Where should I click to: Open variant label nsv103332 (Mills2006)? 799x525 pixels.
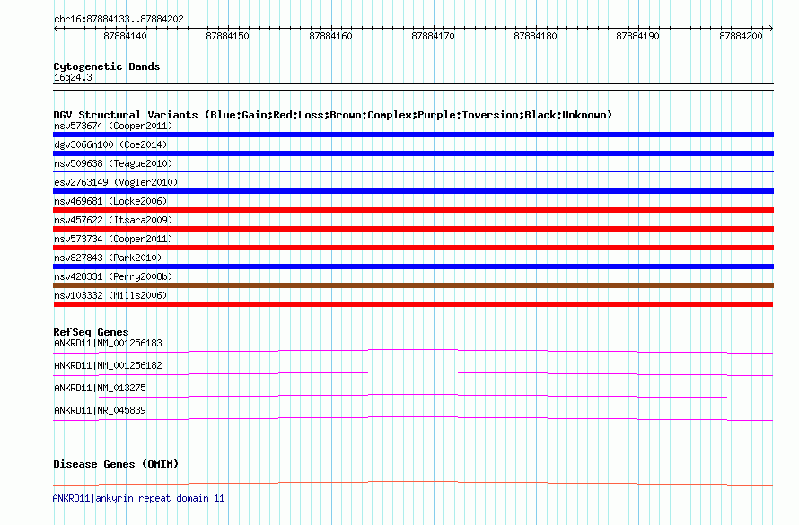[x=110, y=295]
